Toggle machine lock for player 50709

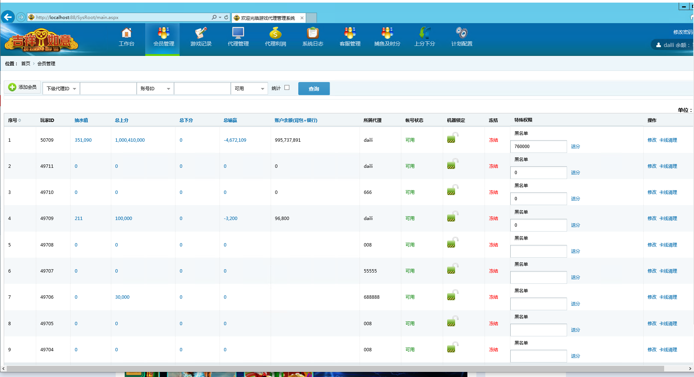click(452, 138)
